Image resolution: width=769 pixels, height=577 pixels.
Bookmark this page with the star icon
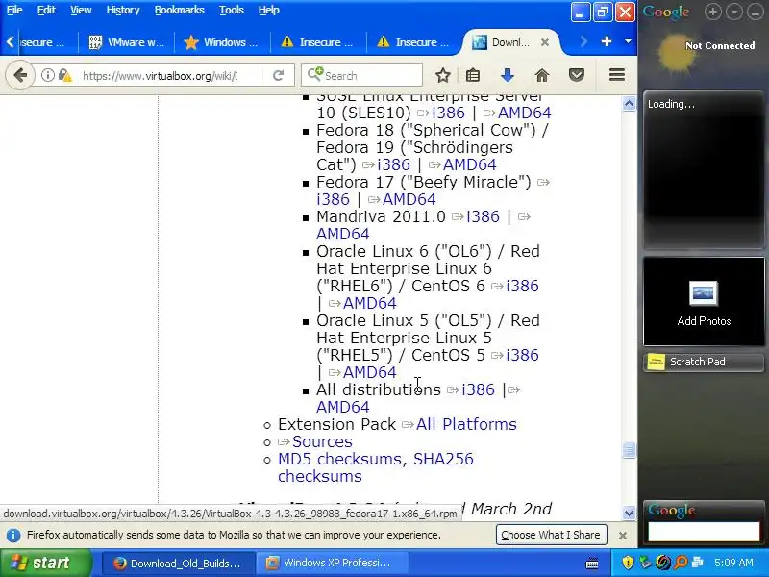[443, 76]
